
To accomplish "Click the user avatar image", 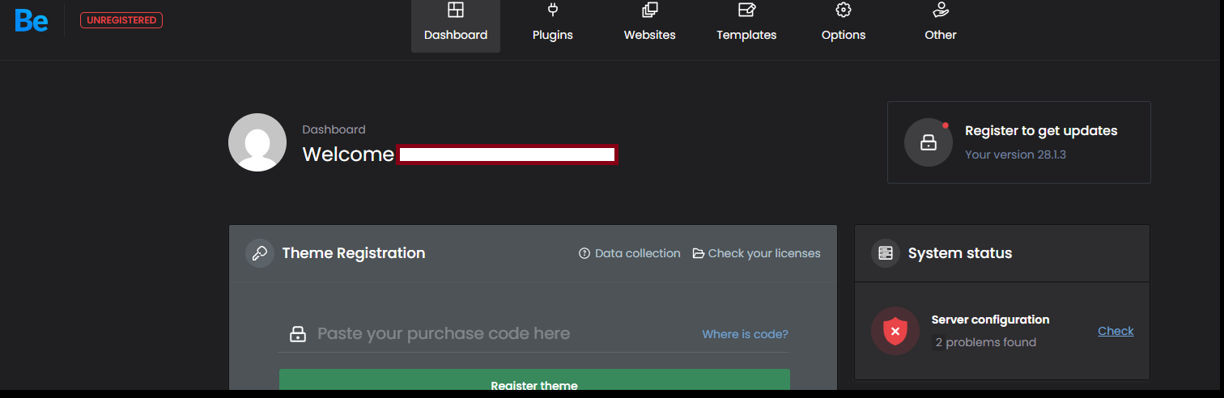I will (257, 142).
